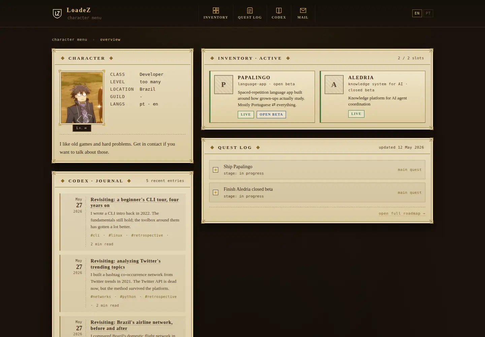Click the 'character menu' subtitle under LoadeZ

(x=84, y=18)
